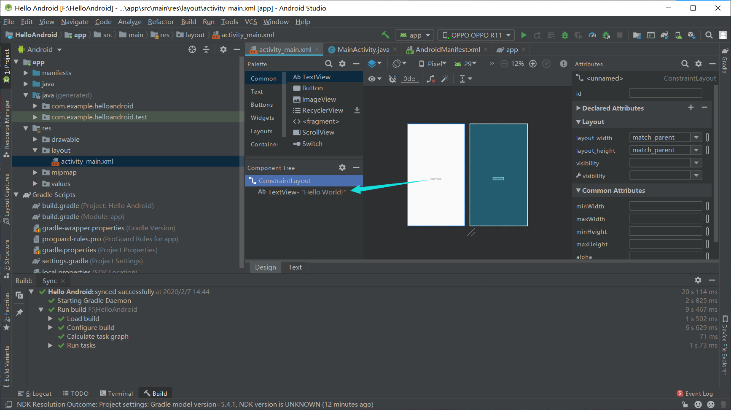
Task: Open design surface layers selector
Action: 374,64
